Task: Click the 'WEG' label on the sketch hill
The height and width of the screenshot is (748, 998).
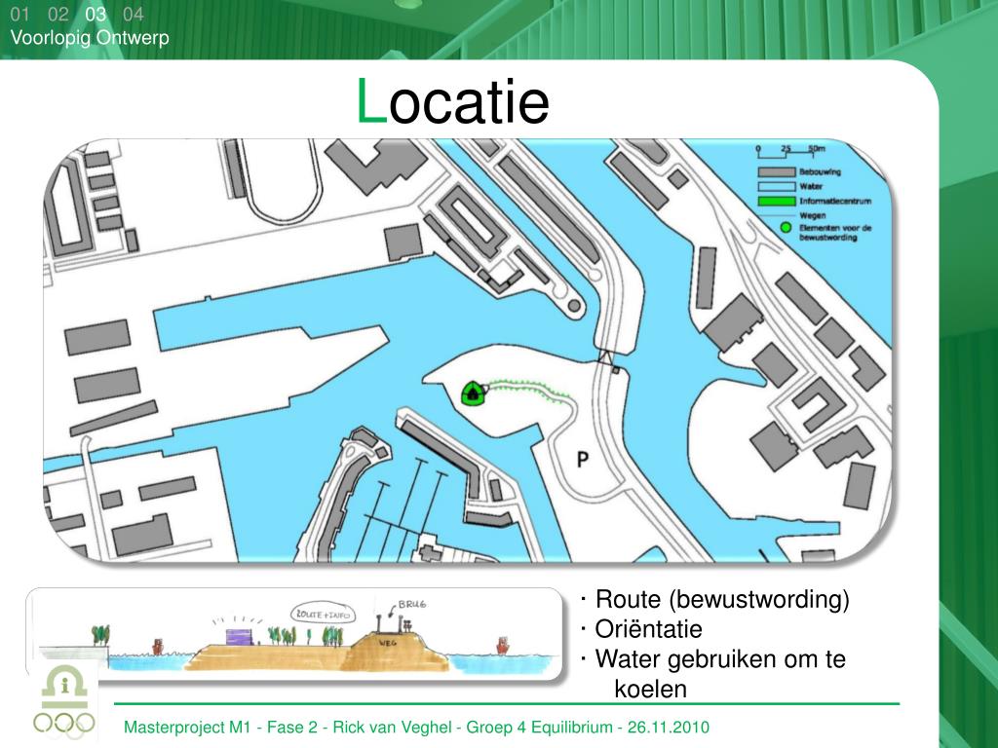Action: point(388,643)
